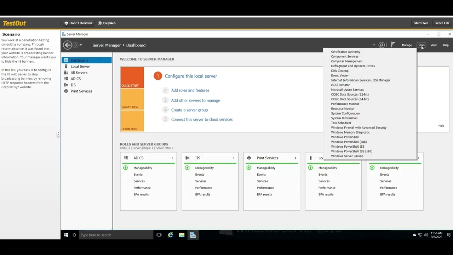453x255 pixels.
Task: Open the Manage menu
Action: [407, 45]
